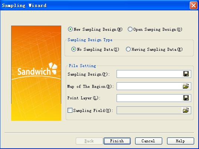
Task: Pick Having Sampling Data radio option
Action: [x=128, y=49]
